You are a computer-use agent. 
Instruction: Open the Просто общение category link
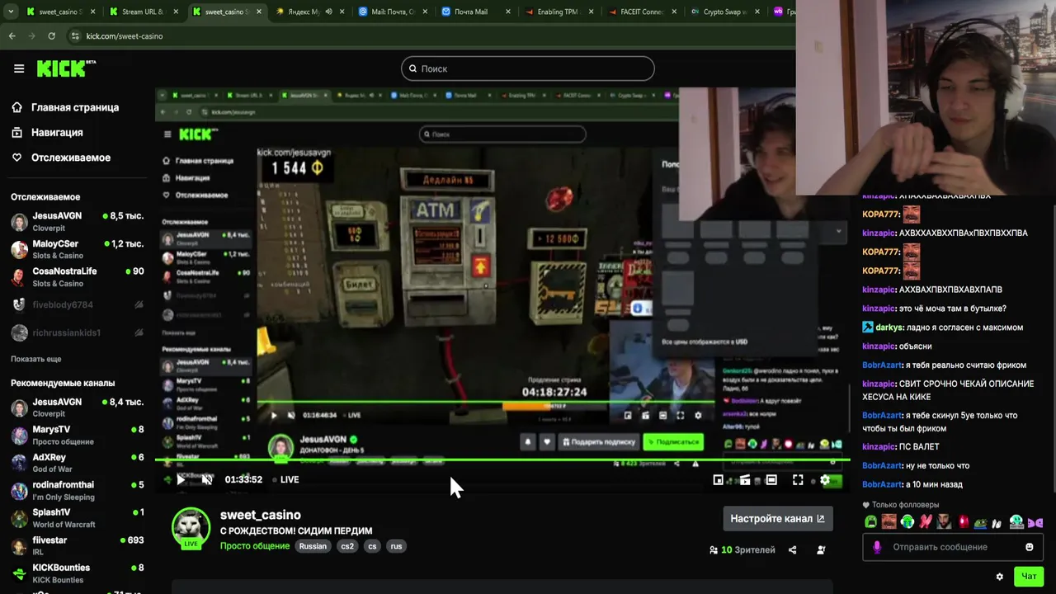tap(255, 546)
